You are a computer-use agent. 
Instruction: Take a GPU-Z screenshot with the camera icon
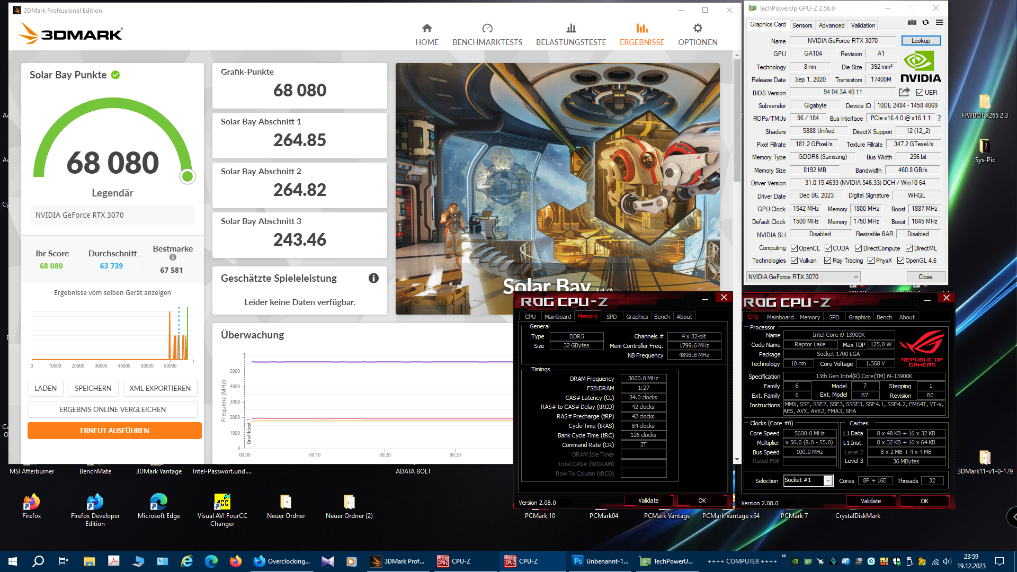pos(912,22)
